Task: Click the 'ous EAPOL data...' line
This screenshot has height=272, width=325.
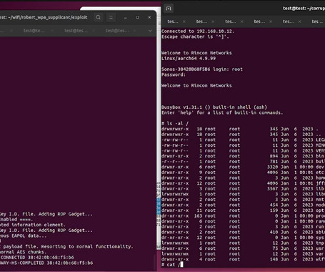Action: click(24, 235)
